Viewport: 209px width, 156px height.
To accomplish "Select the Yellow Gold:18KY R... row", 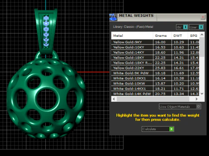I will pyautogui.click(x=155, y=63).
